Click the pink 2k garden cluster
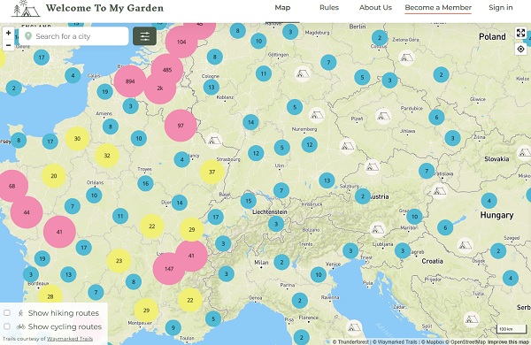 click(160, 88)
